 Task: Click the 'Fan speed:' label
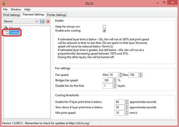pyautogui.click(x=62, y=75)
